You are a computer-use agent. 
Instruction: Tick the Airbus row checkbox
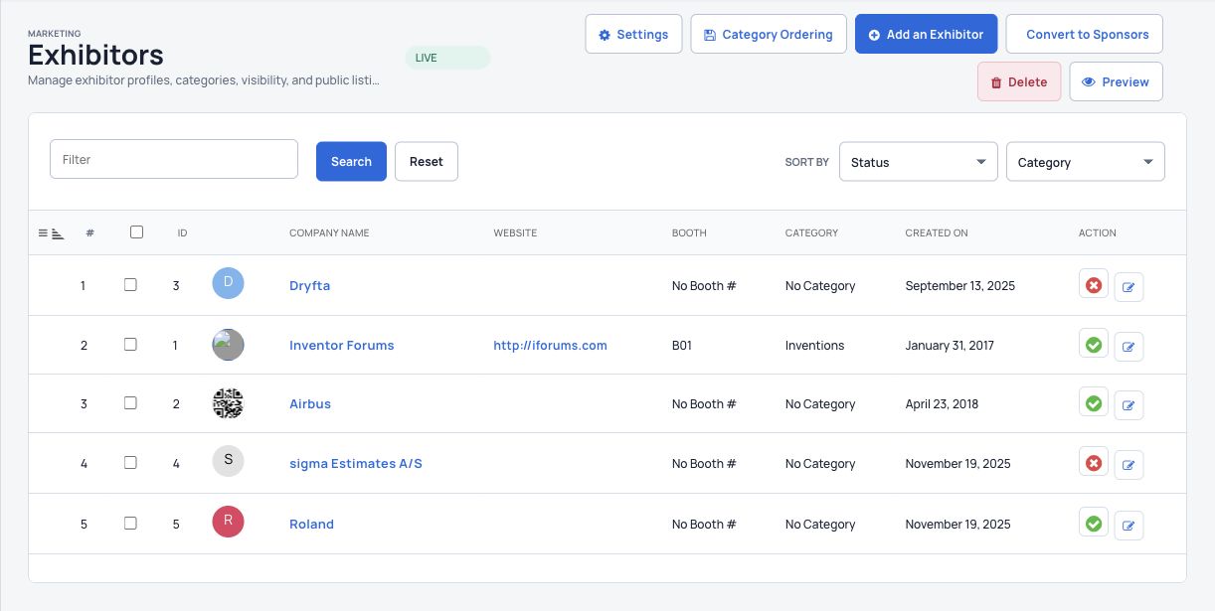pyautogui.click(x=130, y=403)
